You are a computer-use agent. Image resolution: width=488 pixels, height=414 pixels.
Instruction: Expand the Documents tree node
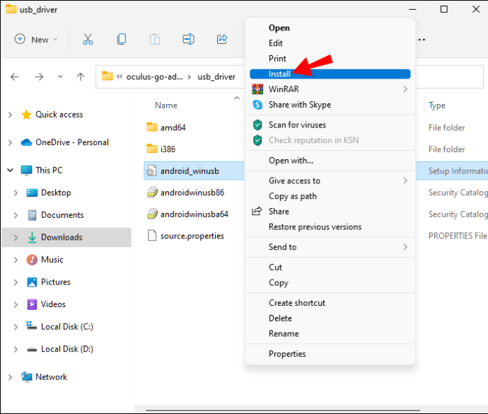(x=16, y=215)
